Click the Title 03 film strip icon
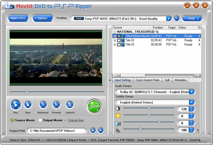213x145 pixels. (123, 44)
